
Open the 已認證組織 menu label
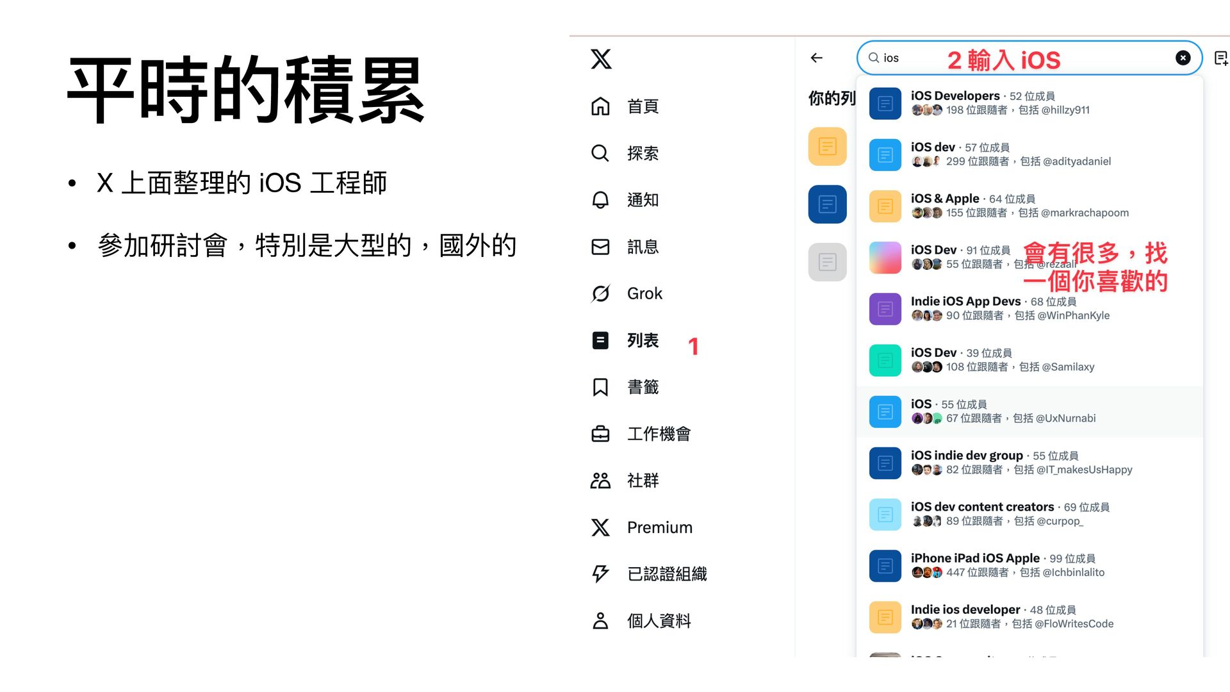point(667,574)
